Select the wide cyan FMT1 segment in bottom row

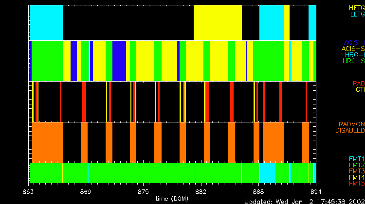(267, 172)
